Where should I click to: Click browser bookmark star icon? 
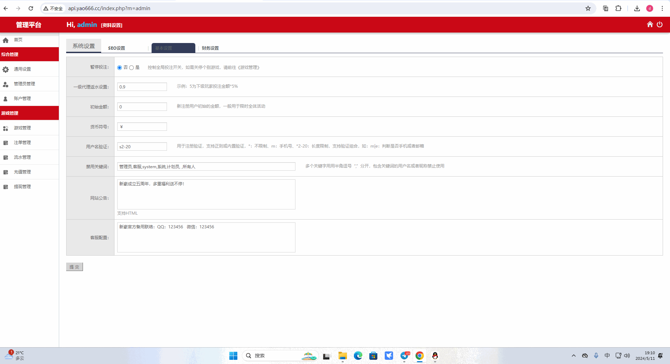pyautogui.click(x=588, y=8)
